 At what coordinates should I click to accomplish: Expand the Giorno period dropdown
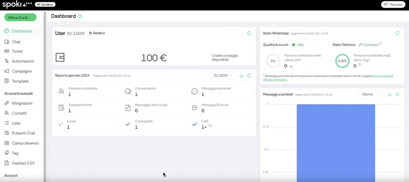tap(371, 94)
